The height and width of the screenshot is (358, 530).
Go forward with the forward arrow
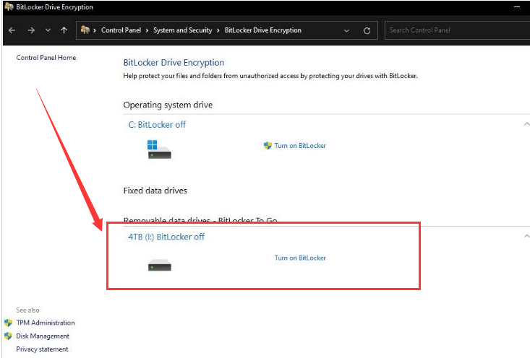(x=31, y=30)
